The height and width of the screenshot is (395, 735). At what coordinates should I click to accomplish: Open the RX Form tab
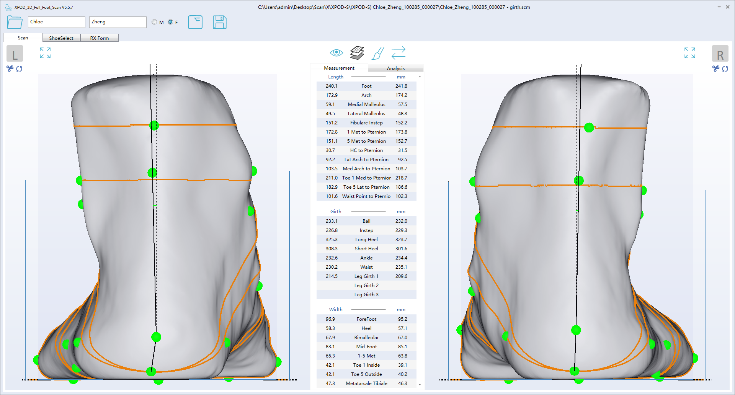(x=100, y=38)
